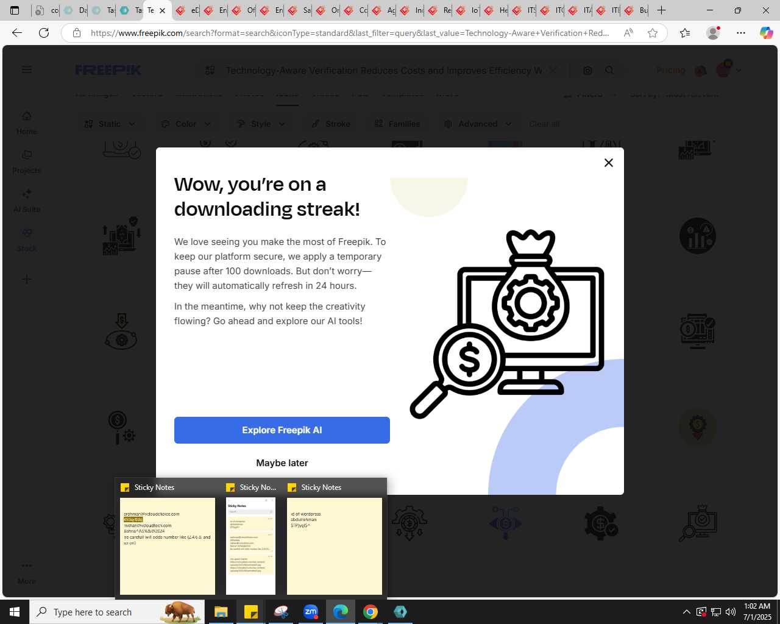Open the volume control in the tray
780x624 pixels.
pos(730,612)
